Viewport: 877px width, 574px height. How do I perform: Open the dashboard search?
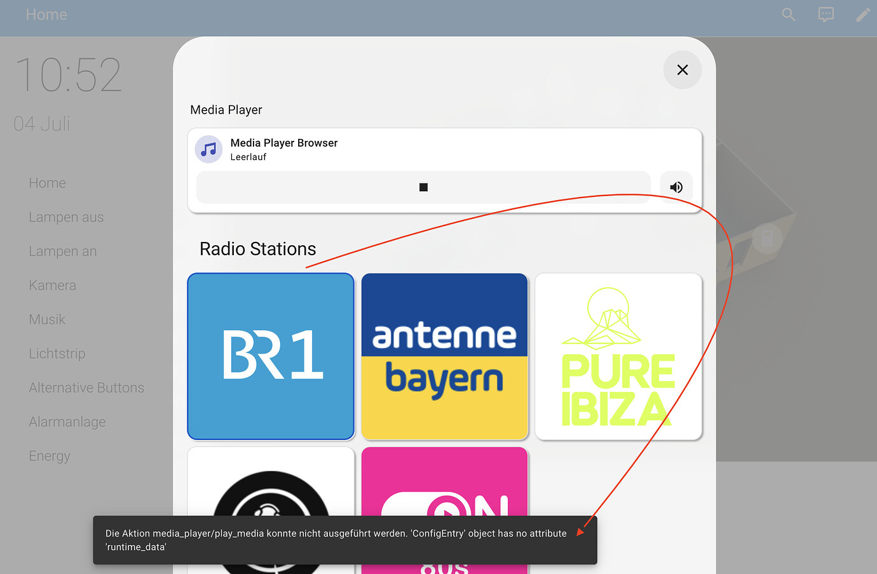click(x=788, y=14)
